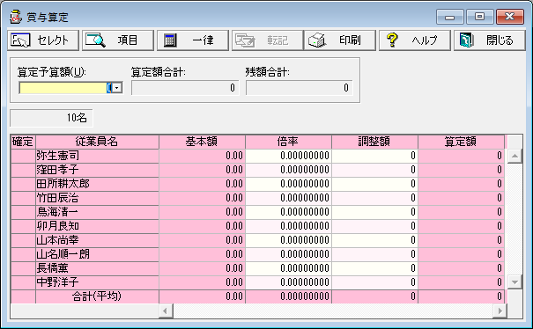The width and height of the screenshot is (533, 329).
Task: Click the 基本額 column header
Action: coord(202,142)
